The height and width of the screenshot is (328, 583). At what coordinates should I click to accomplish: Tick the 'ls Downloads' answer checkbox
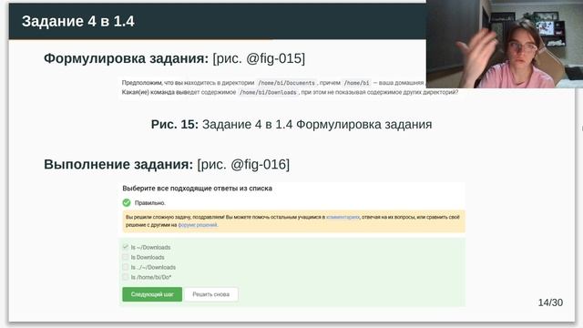pos(126,257)
